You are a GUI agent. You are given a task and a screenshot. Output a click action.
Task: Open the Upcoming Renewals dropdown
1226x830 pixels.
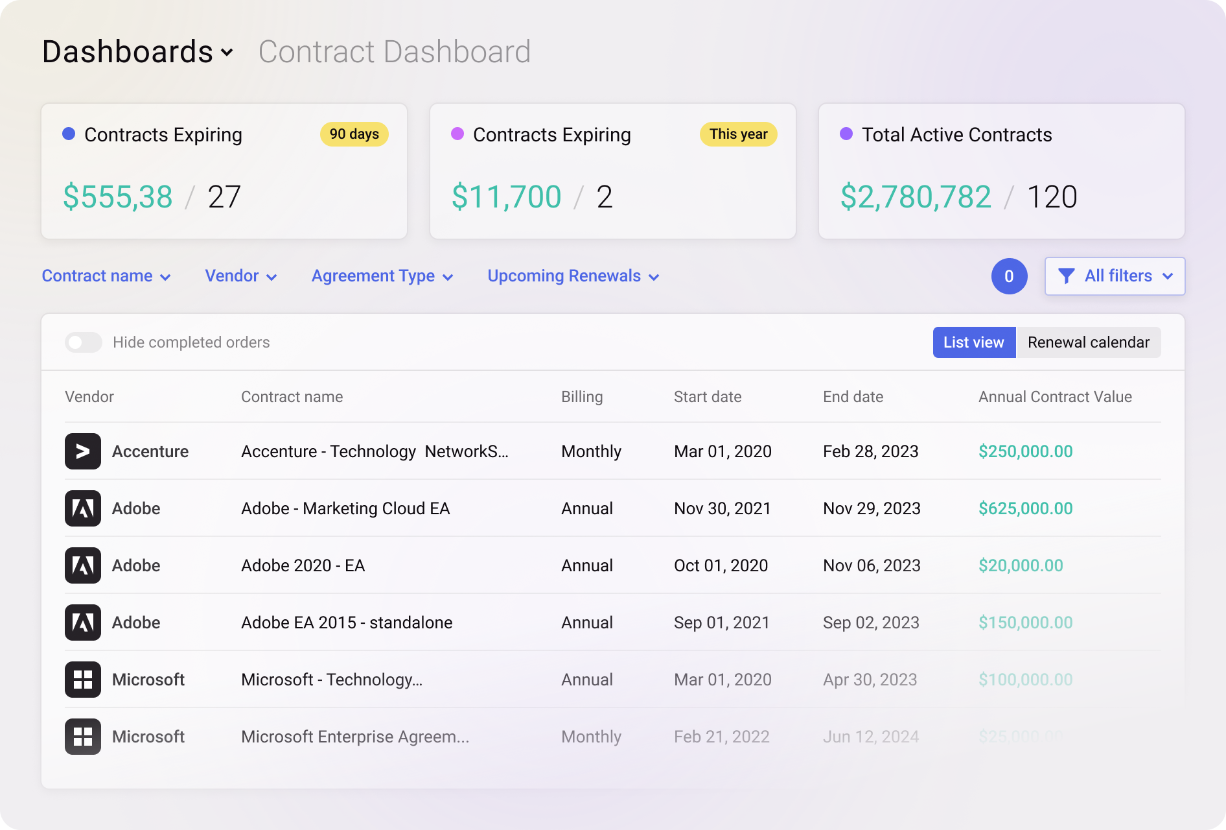[573, 276]
